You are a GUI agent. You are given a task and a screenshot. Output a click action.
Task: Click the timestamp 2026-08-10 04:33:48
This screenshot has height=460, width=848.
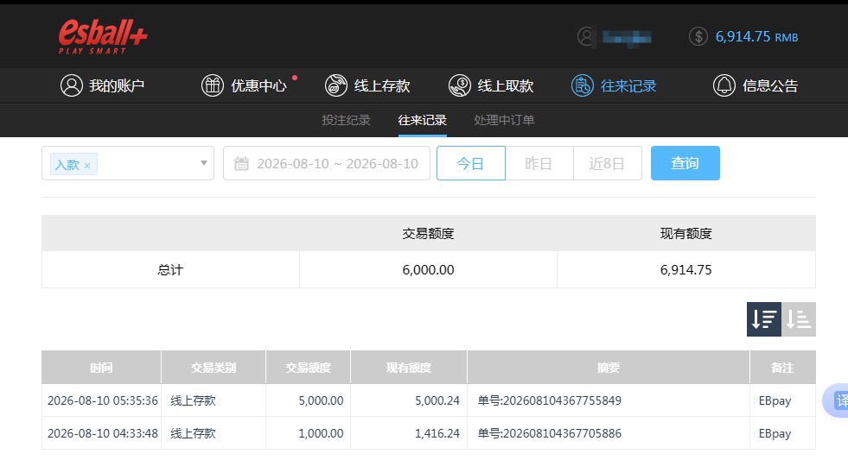(x=103, y=433)
